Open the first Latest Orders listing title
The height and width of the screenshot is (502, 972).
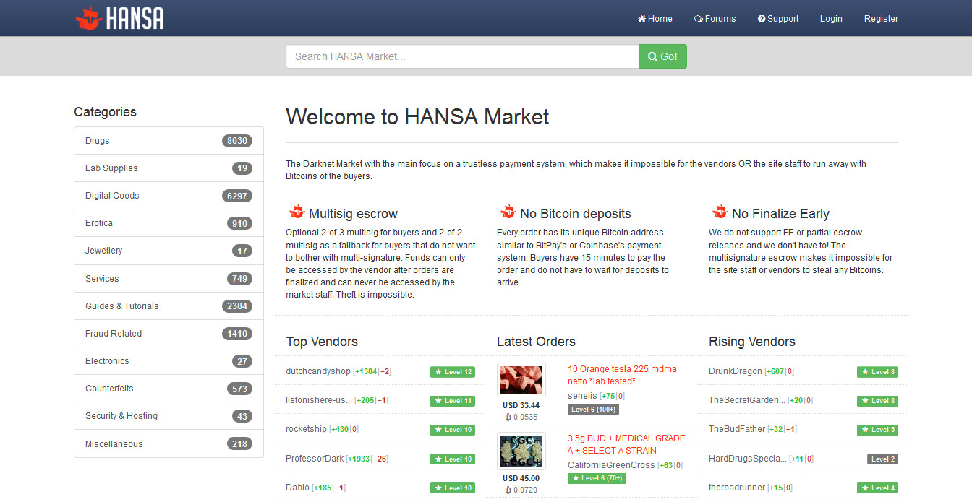[x=622, y=375]
